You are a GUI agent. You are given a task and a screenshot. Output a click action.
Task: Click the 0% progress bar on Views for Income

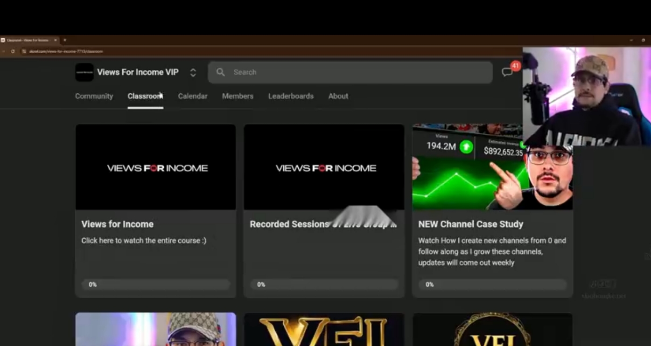(155, 284)
